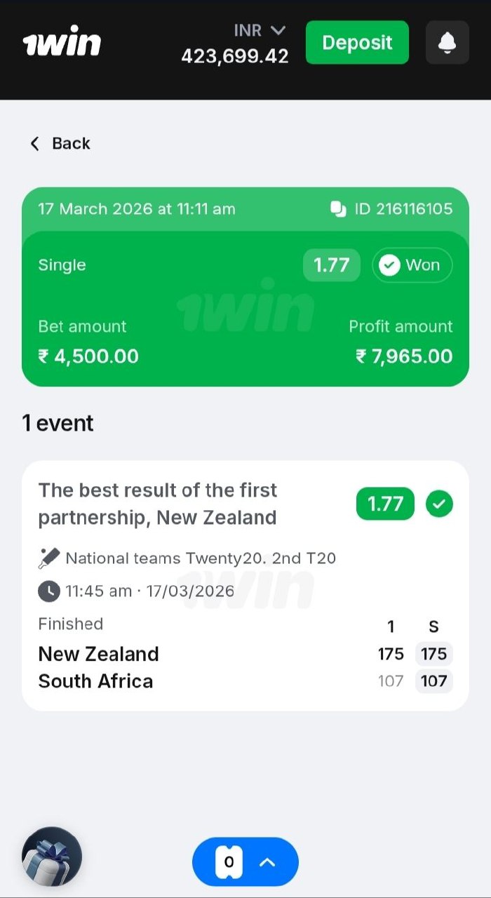491x898 pixels.
Task: Click the 1.77 odds chip in event card
Action: click(385, 504)
